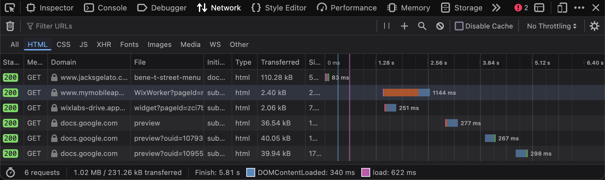This screenshot has height=180, width=605.
Task: Sort by the File column header
Action: 167,62
